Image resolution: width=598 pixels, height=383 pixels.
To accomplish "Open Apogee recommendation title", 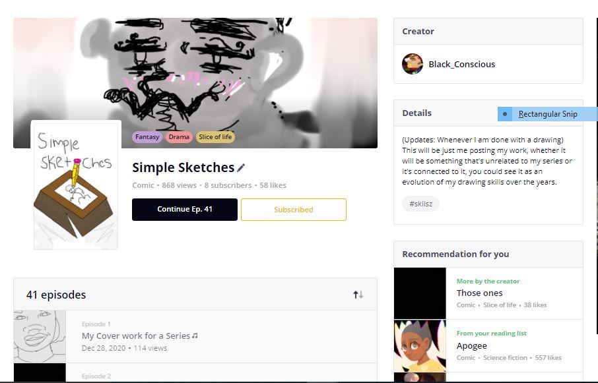I will pos(472,345).
